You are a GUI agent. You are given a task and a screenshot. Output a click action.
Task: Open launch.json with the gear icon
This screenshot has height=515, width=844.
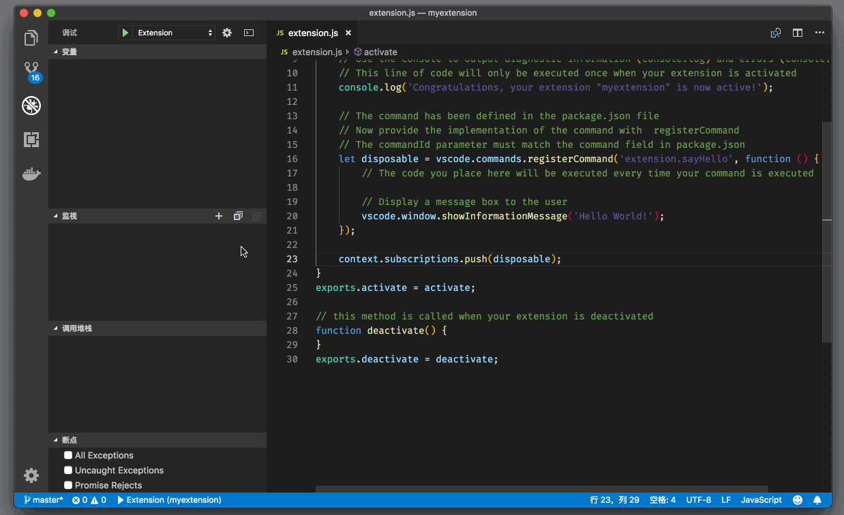[x=227, y=33]
